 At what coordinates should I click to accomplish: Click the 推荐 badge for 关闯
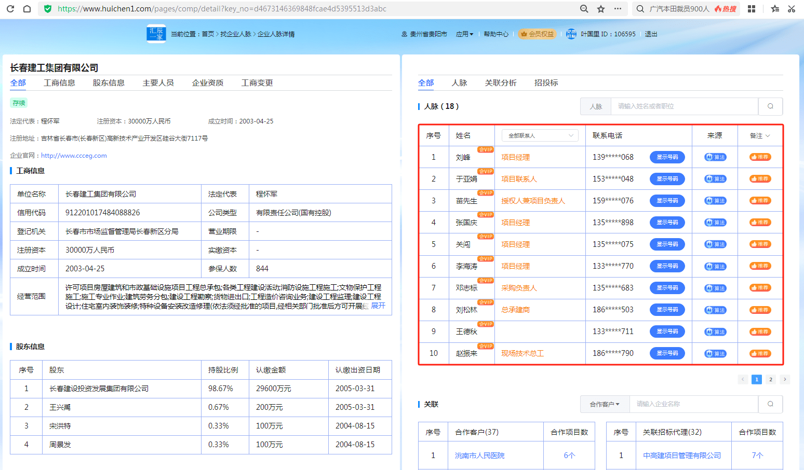[760, 244]
